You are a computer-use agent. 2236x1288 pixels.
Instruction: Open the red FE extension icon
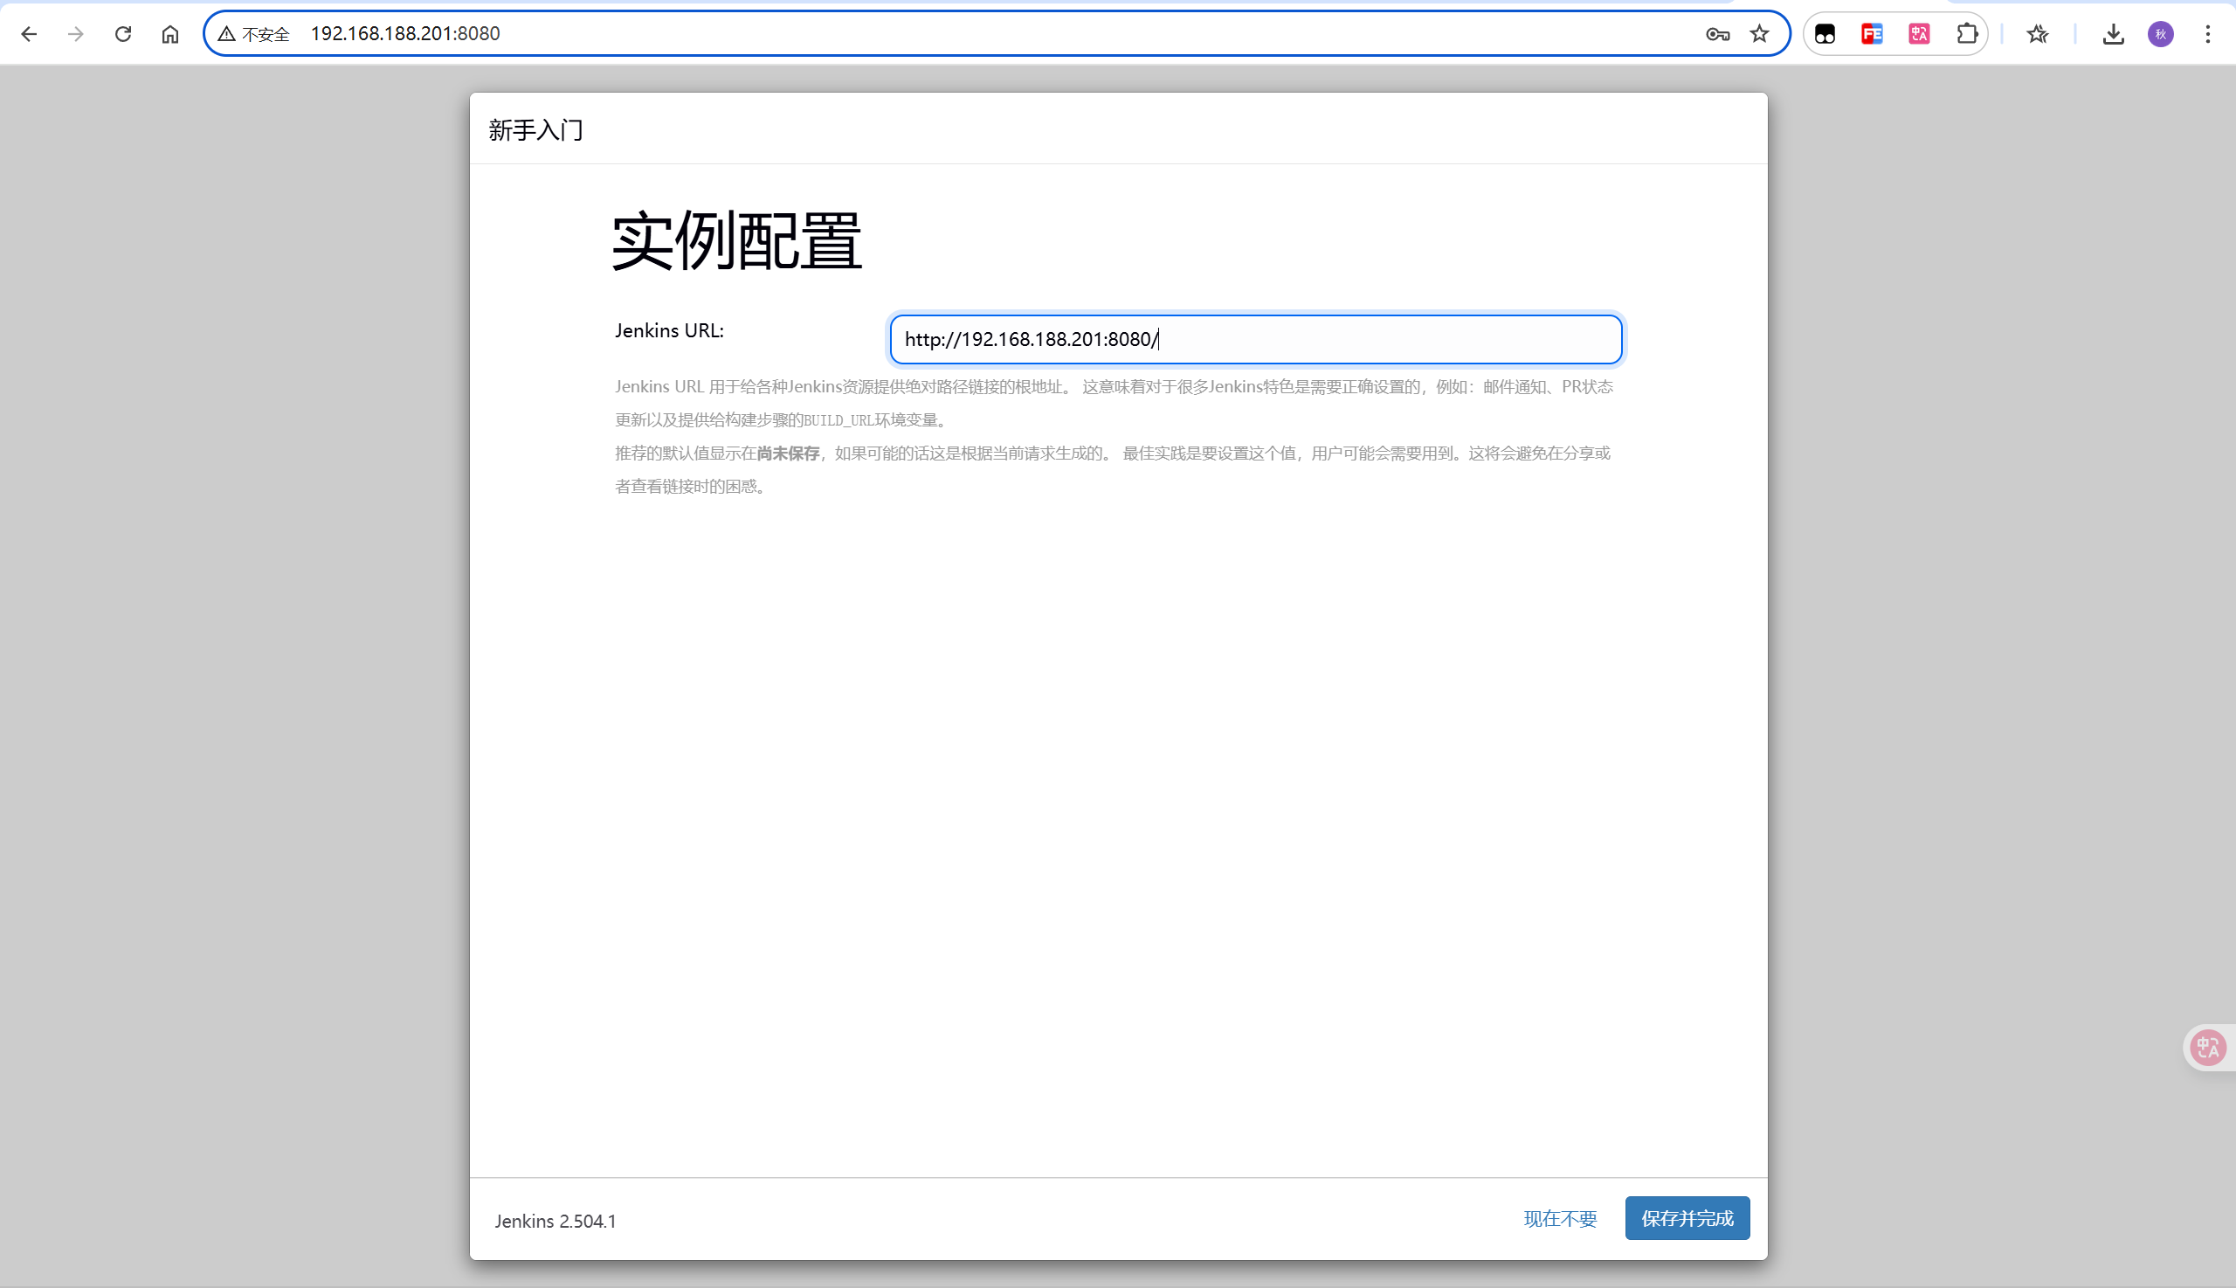coord(1872,33)
